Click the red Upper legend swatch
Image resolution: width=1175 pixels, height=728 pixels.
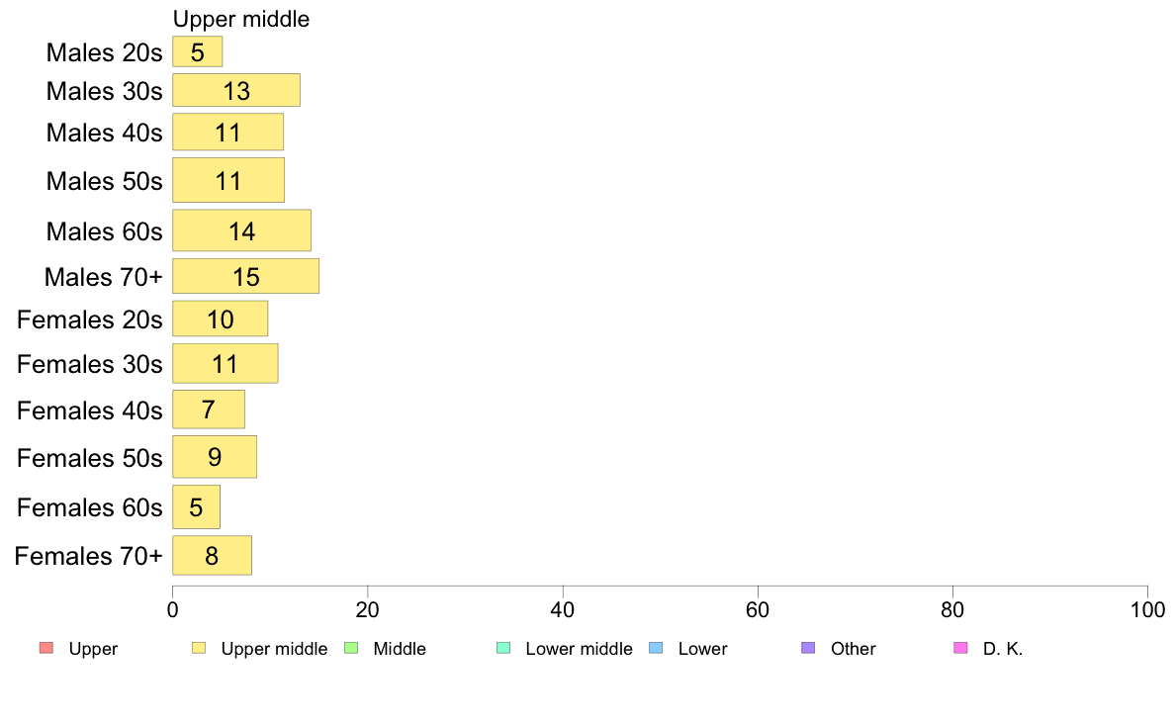pyautogui.click(x=46, y=648)
